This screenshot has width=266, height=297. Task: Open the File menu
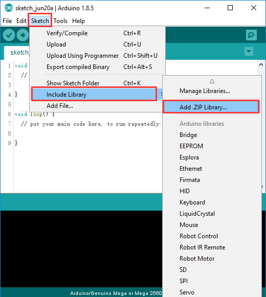point(7,21)
